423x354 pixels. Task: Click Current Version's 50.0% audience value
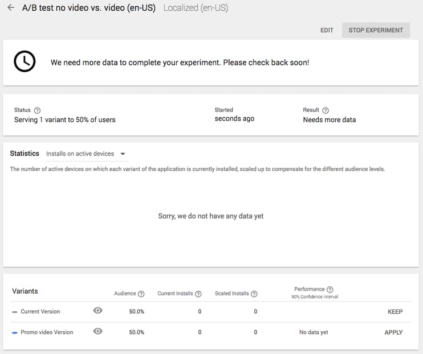click(136, 311)
